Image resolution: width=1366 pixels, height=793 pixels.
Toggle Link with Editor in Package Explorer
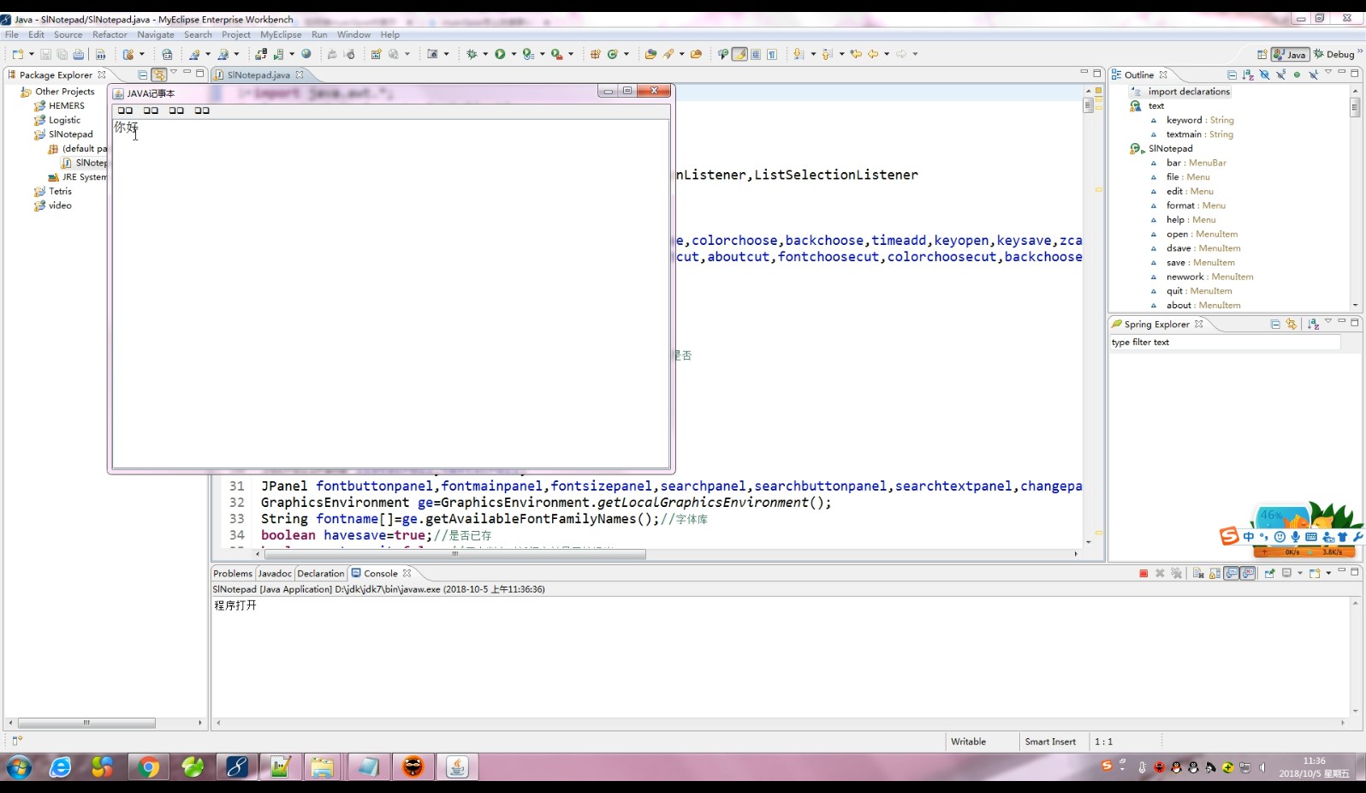pyautogui.click(x=158, y=75)
